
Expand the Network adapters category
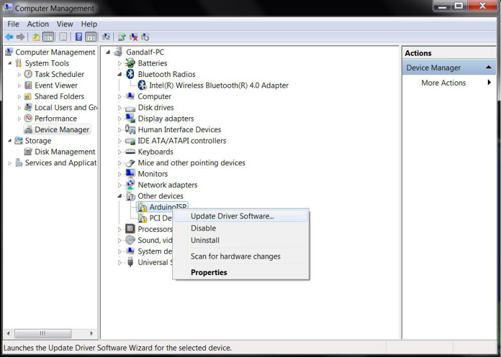point(120,185)
